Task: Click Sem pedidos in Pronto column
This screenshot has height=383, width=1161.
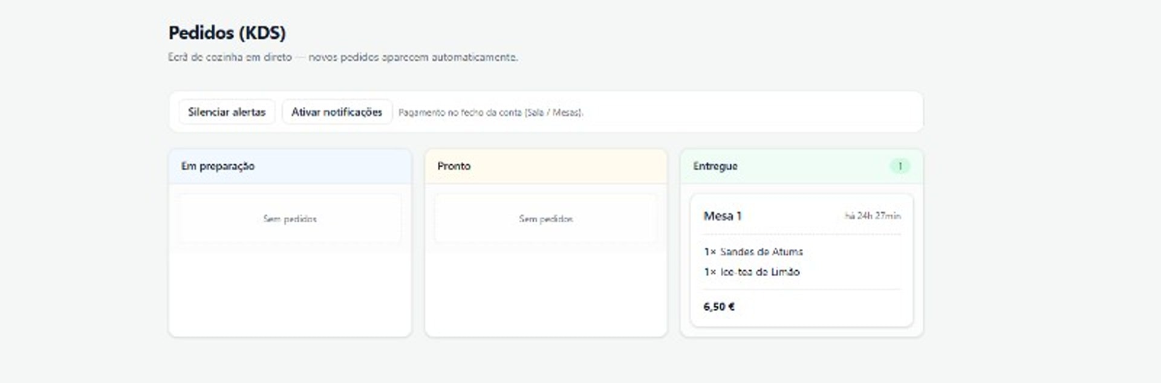Action: 546,219
